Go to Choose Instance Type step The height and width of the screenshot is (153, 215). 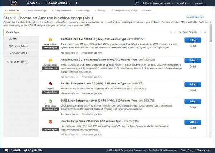coord(35,11)
